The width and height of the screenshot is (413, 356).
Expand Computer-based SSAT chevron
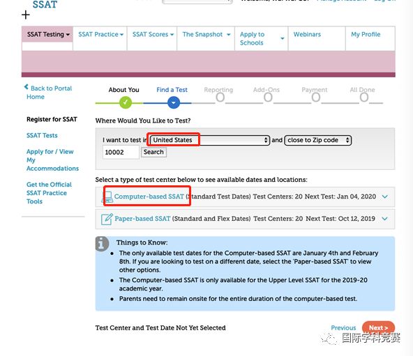[x=385, y=196]
